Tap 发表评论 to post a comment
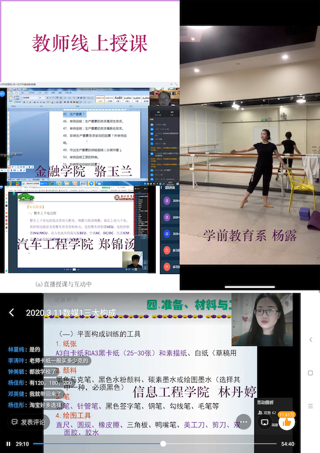This screenshot has height=453, width=320. tap(28, 422)
